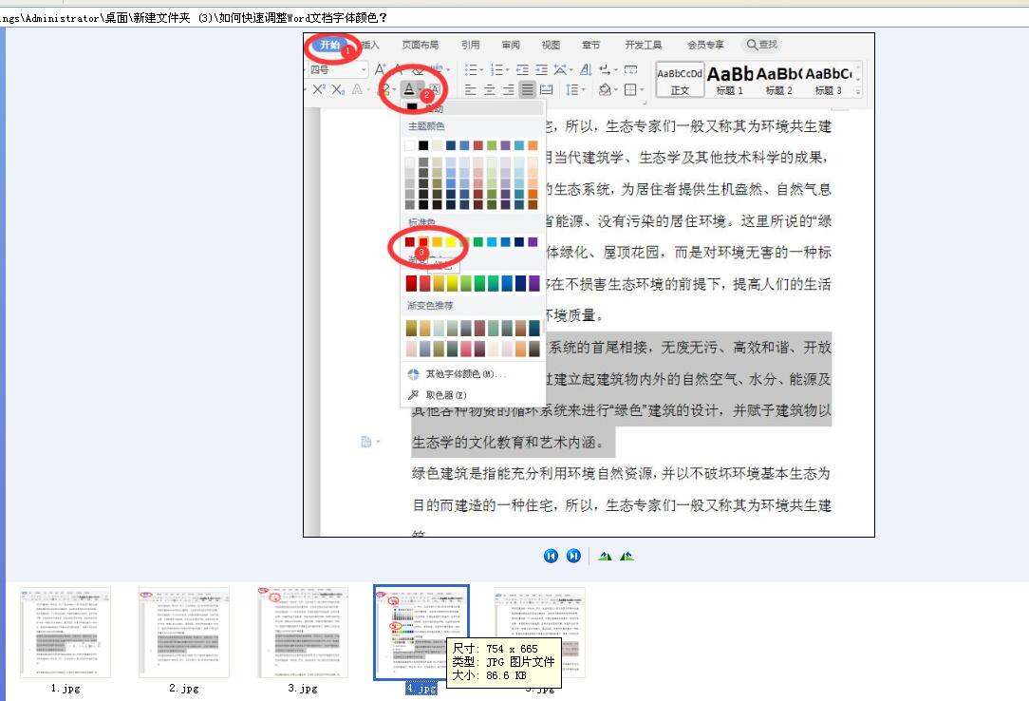Click the align right icon
The image size is (1029, 701).
point(509,90)
